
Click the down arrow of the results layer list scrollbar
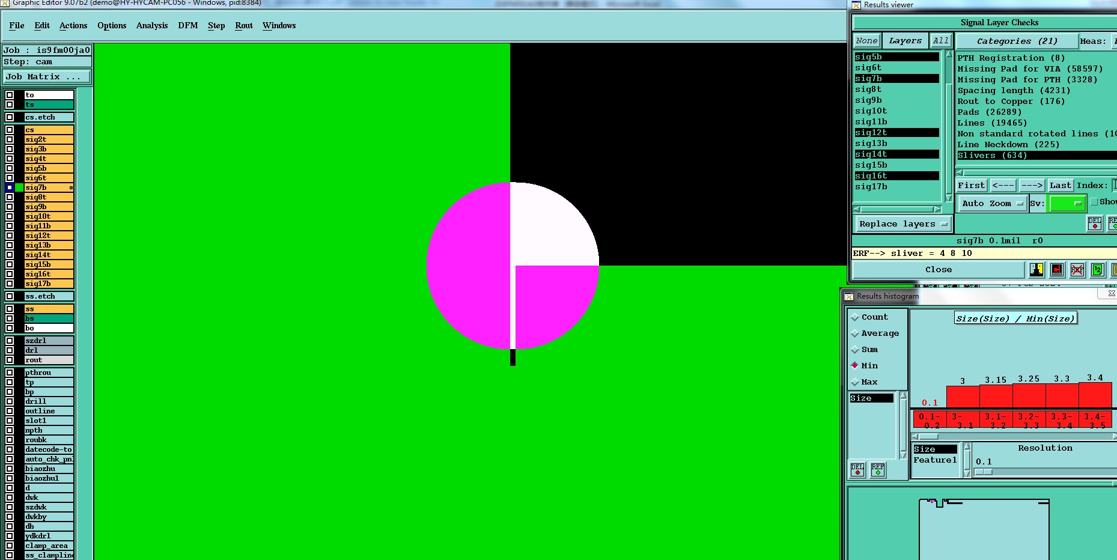pyautogui.click(x=949, y=198)
